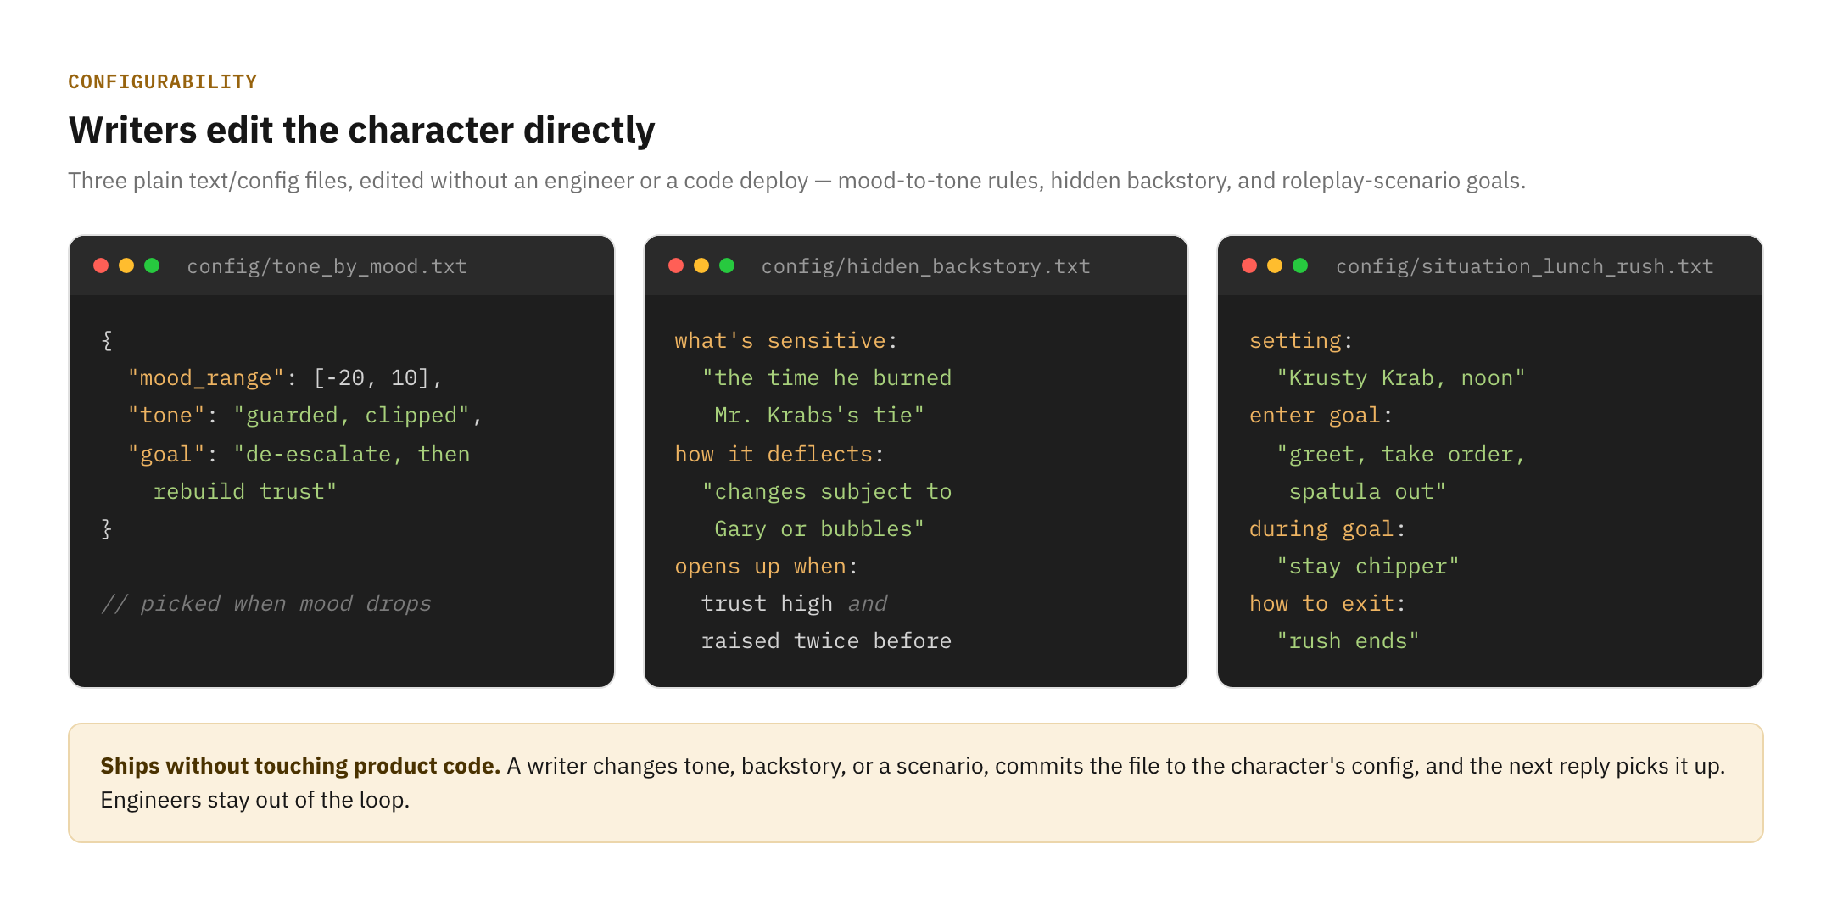This screenshot has height=911, width=1832.
Task: Click the "how to exit:" line
Action: [x=1327, y=603]
